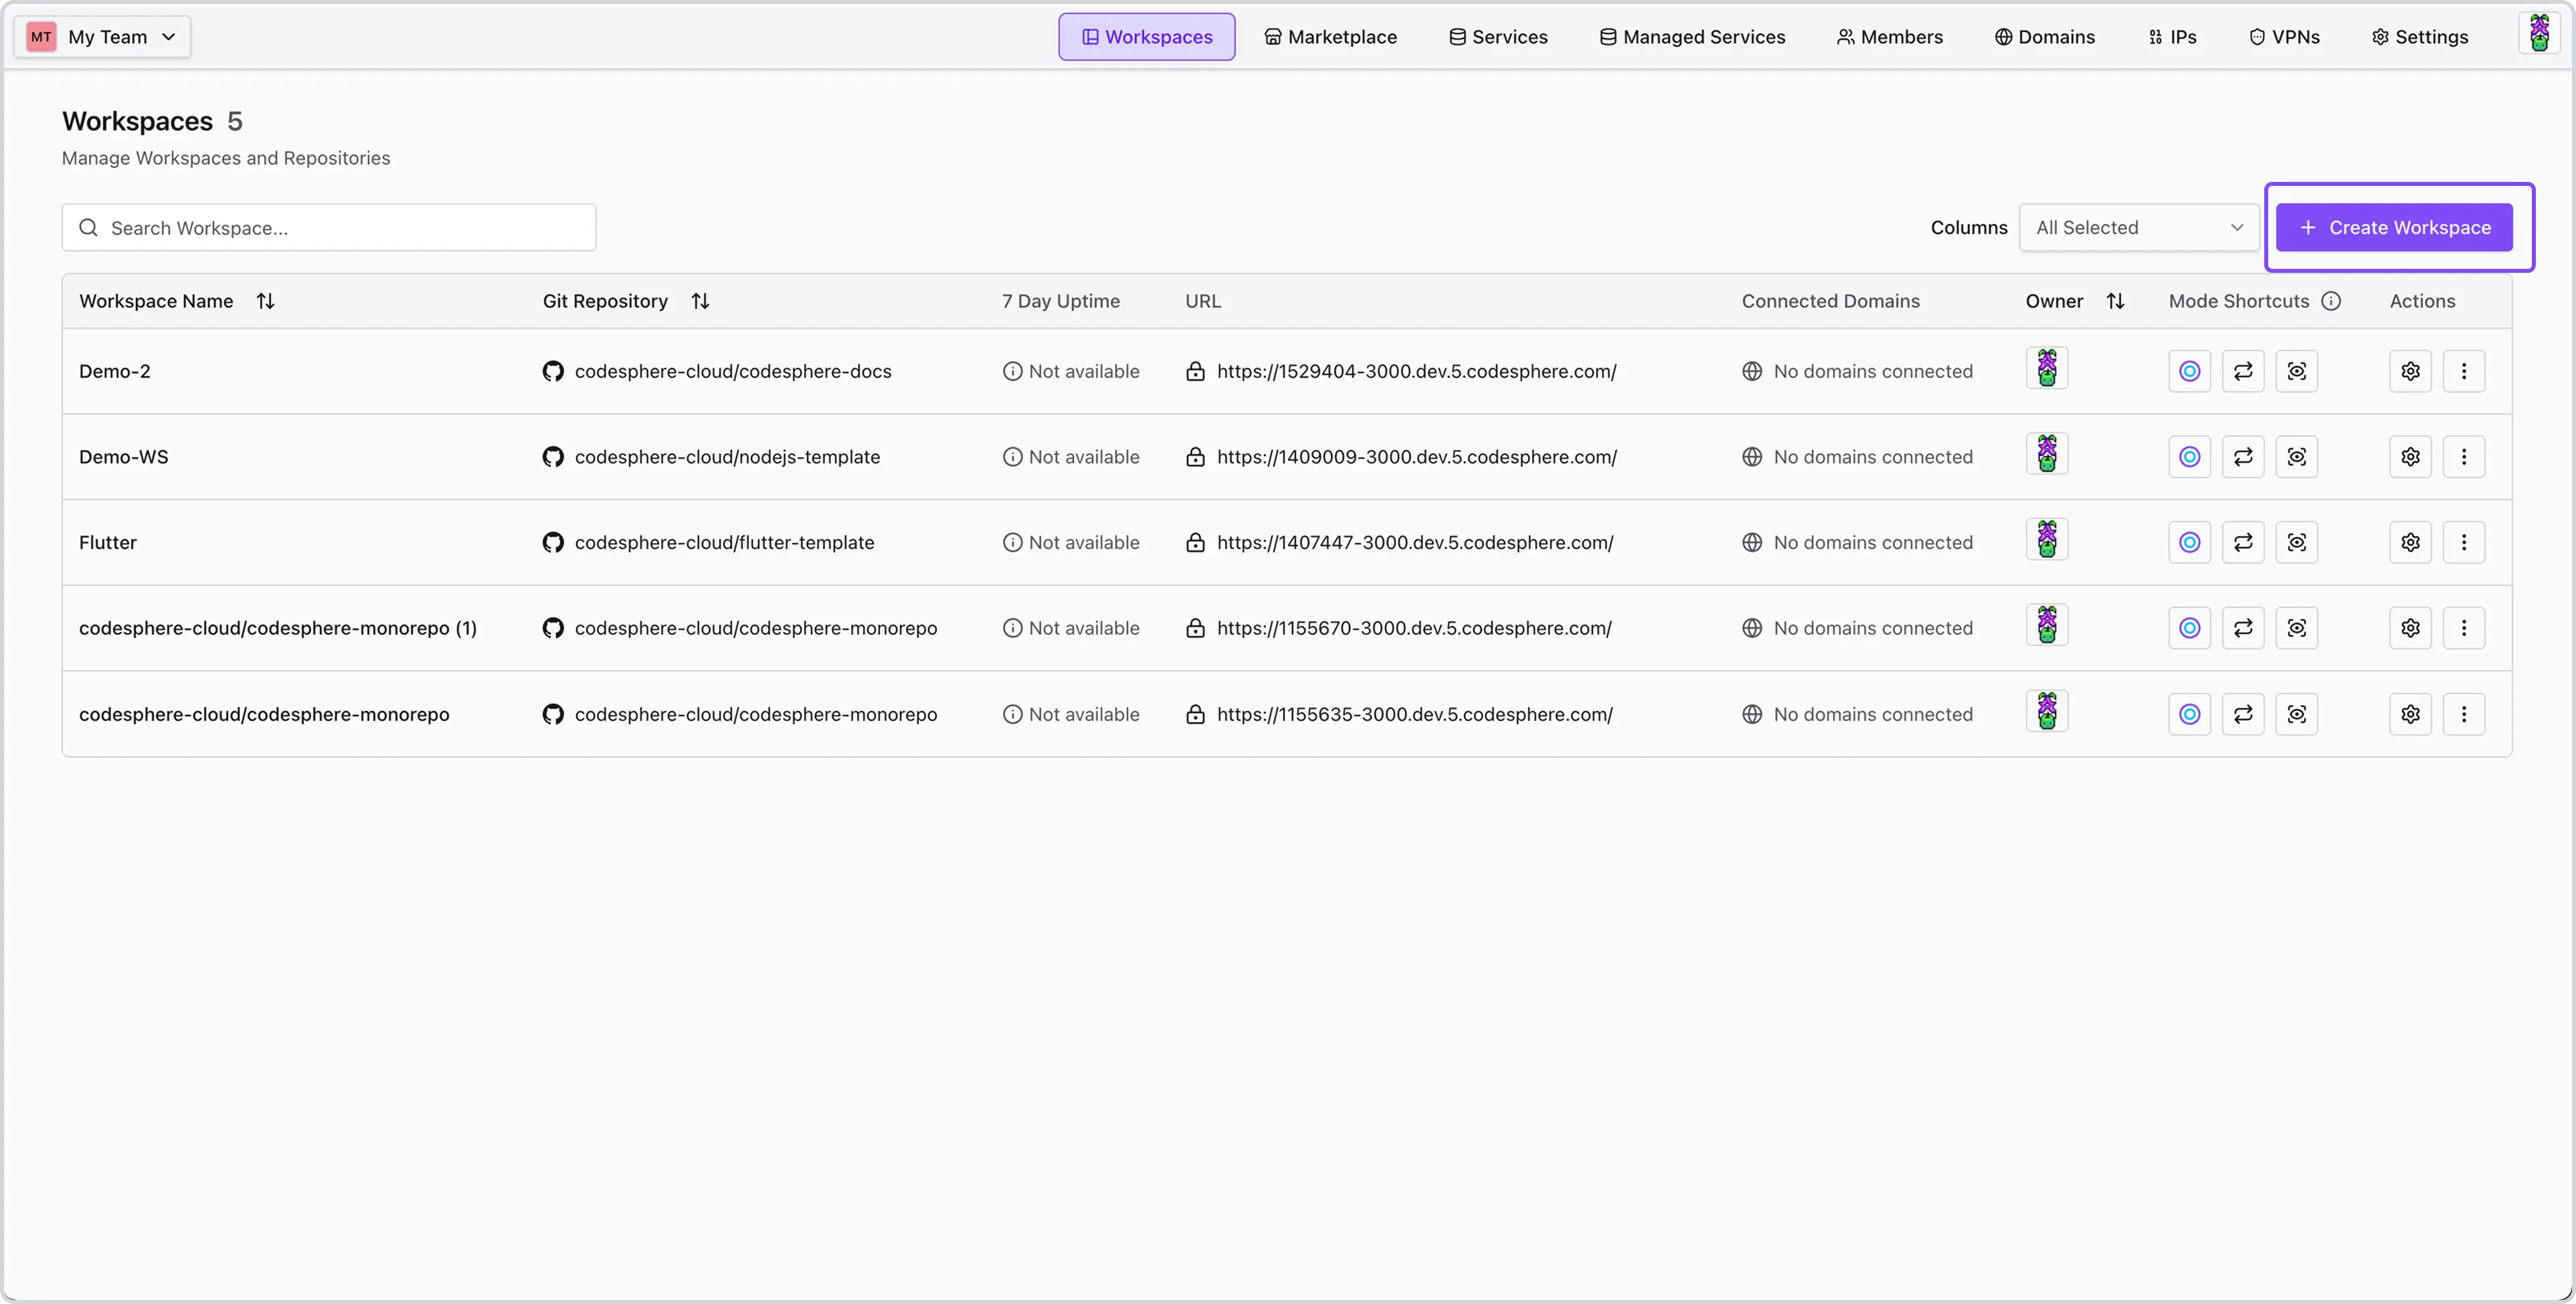The height and width of the screenshot is (1304, 2576).
Task: Open the Demo-2 workspace URL link
Action: click(1416, 370)
